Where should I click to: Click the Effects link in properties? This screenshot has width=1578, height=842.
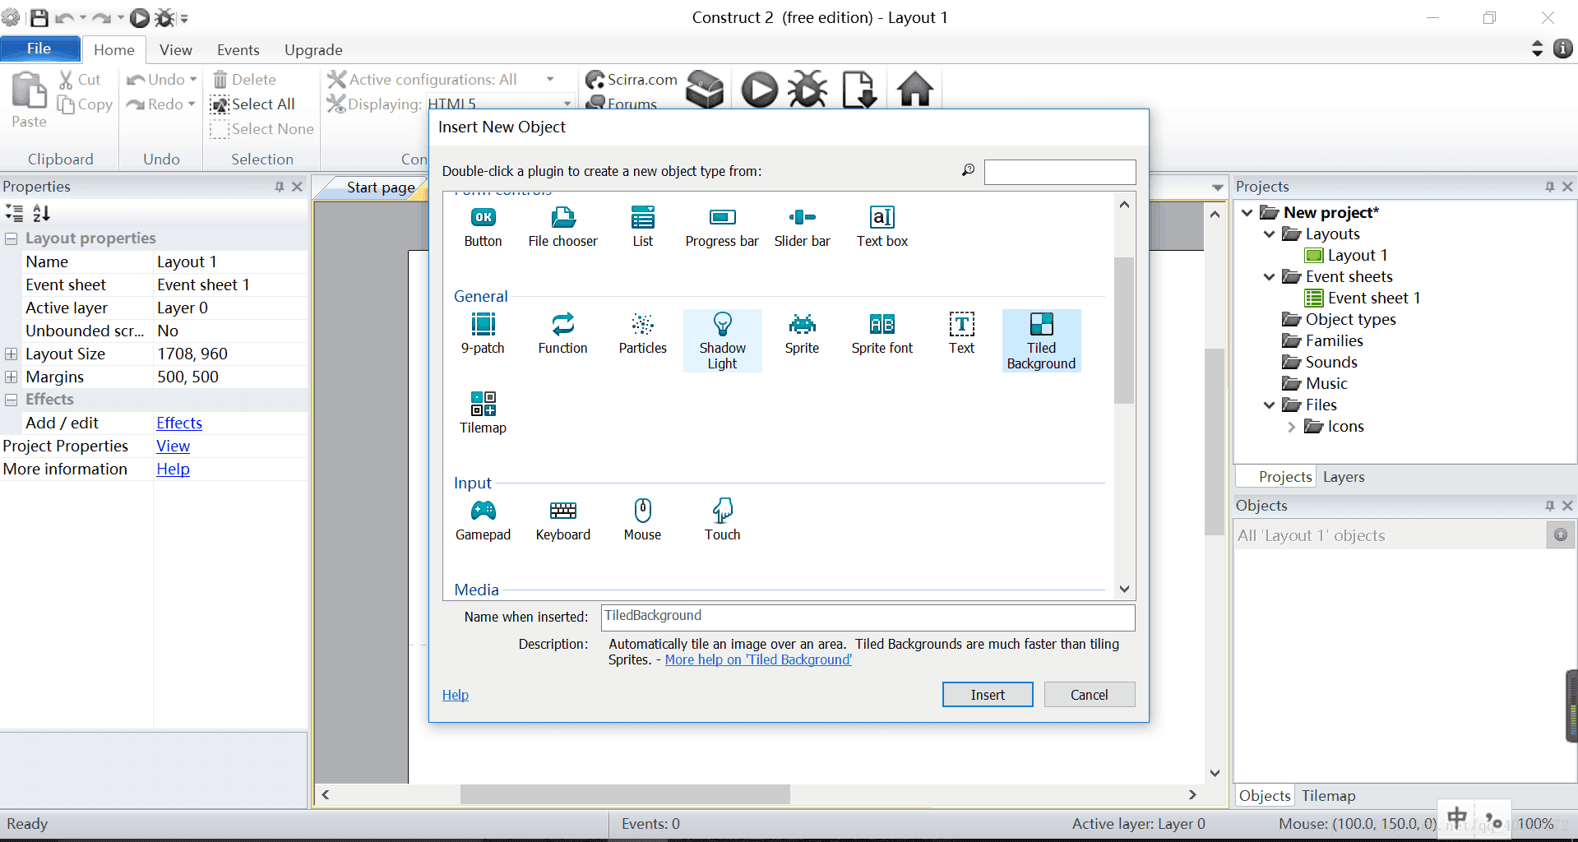point(179,423)
